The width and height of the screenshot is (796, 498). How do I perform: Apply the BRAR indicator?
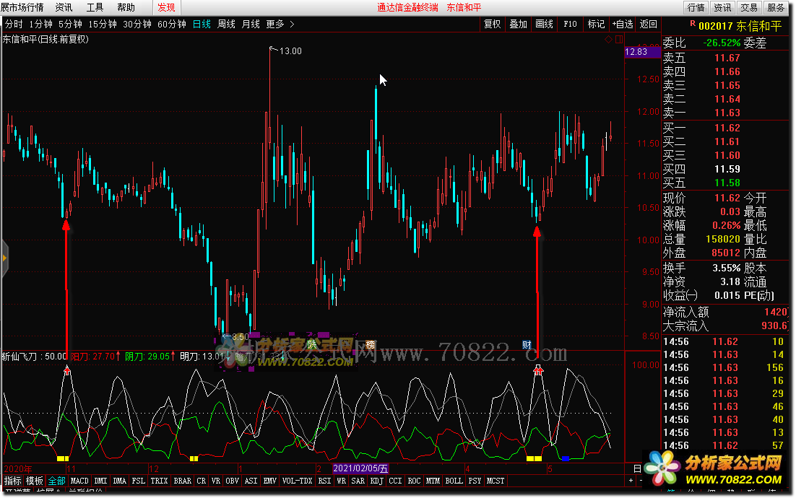point(183,481)
